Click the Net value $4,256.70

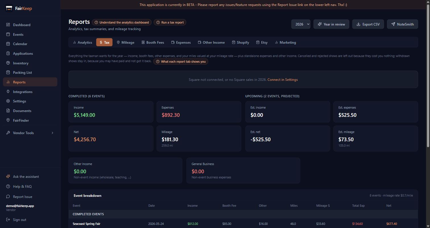(85, 140)
